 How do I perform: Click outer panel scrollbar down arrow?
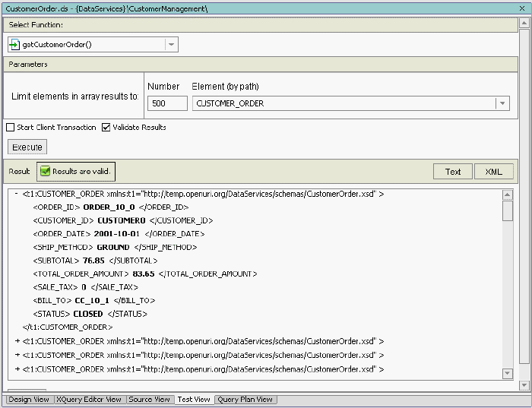[x=524, y=385]
